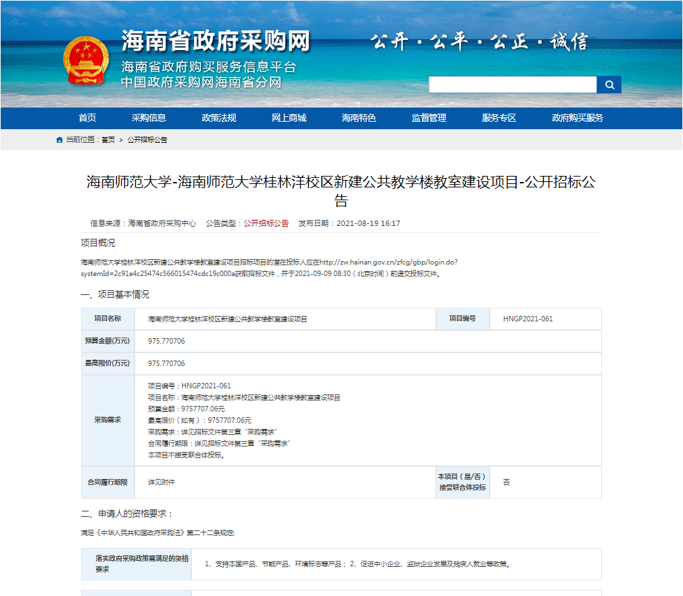
Task: Click the 落实政府采购政策 requirement header cell
Action: 137,564
